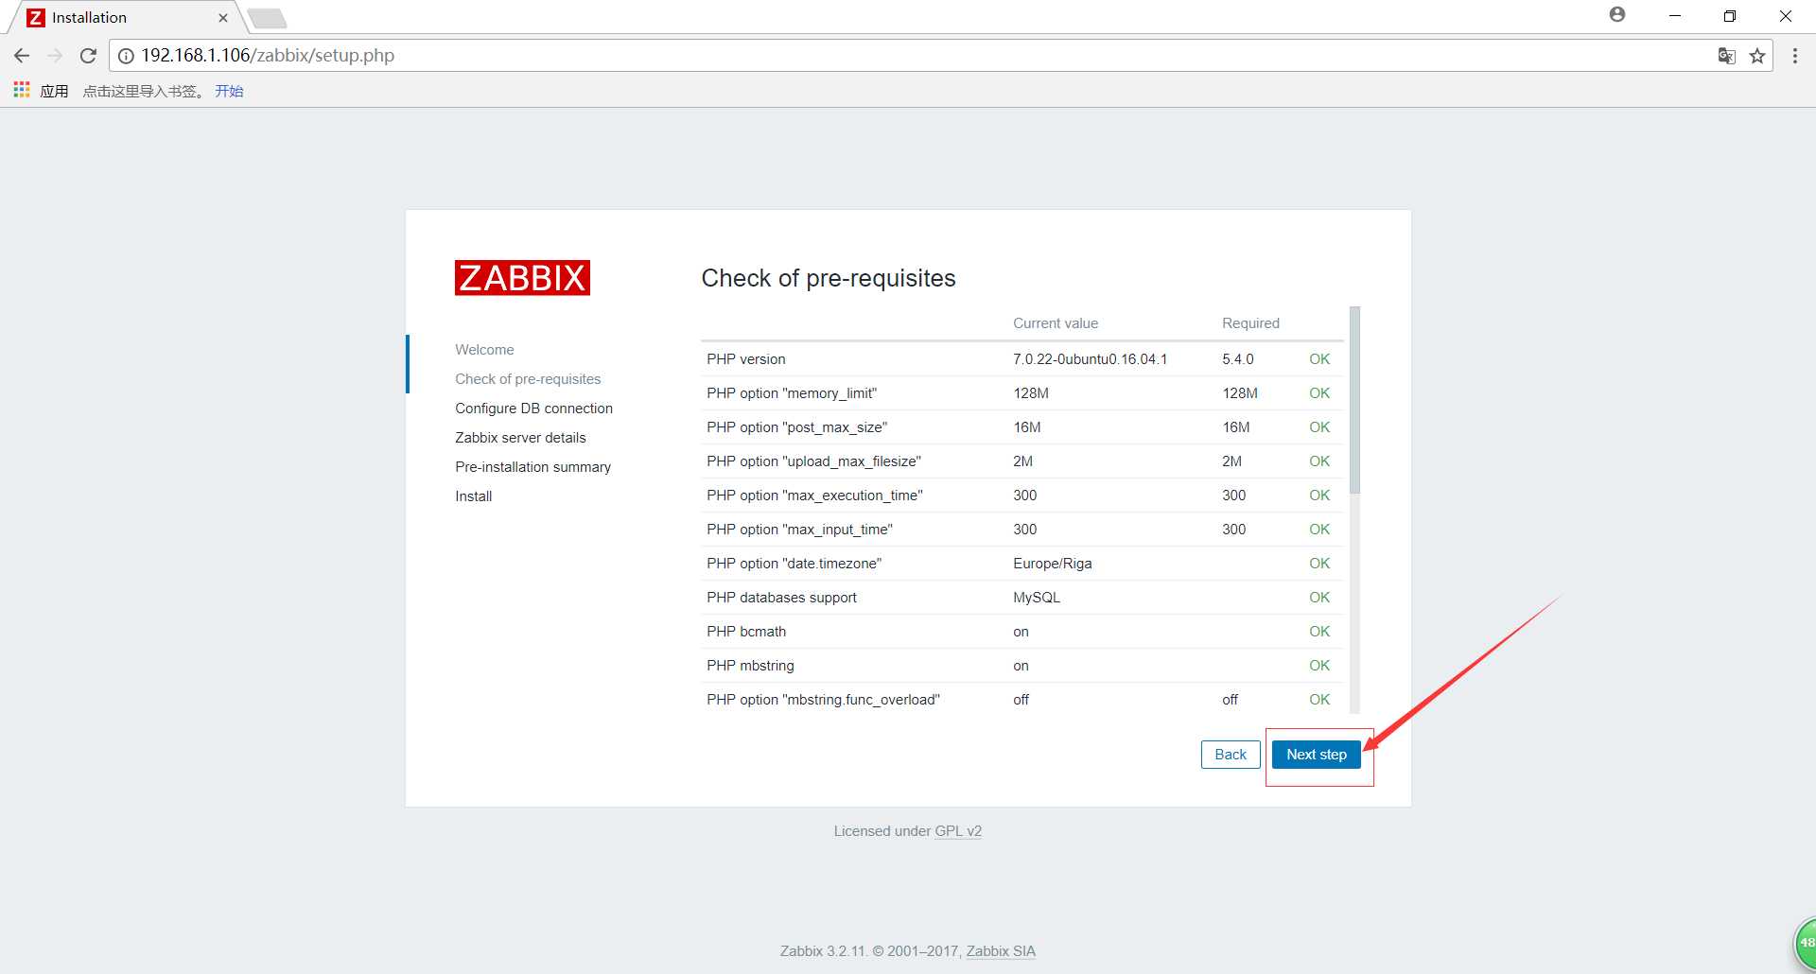Click the Zabbix favicon on Installation tab
This screenshot has width=1816, height=974.
(36, 18)
